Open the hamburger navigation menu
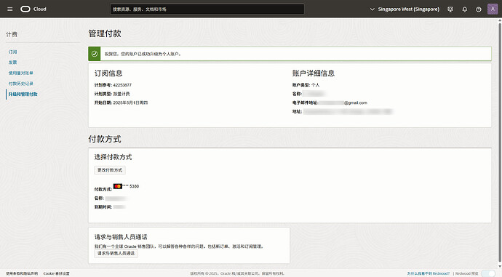This screenshot has width=502, height=277. click(x=10, y=9)
